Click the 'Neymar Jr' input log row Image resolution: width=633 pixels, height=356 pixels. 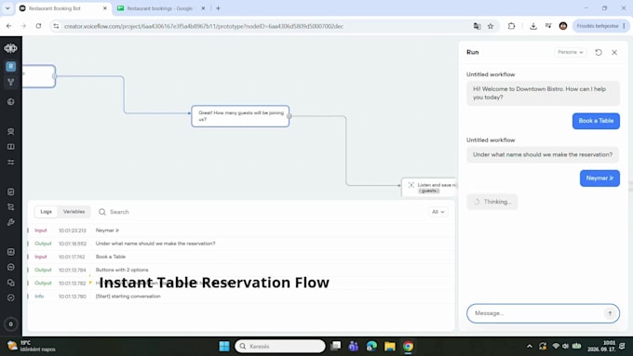[240, 231]
